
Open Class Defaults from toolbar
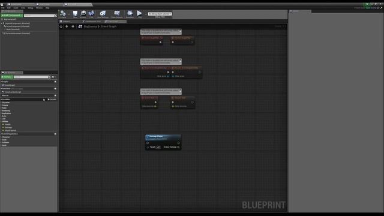coord(117,14)
